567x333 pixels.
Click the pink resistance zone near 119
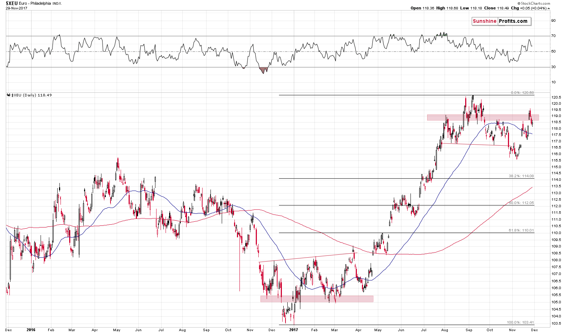pos(483,118)
